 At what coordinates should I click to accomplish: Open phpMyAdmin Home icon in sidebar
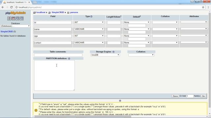coord(9,18)
